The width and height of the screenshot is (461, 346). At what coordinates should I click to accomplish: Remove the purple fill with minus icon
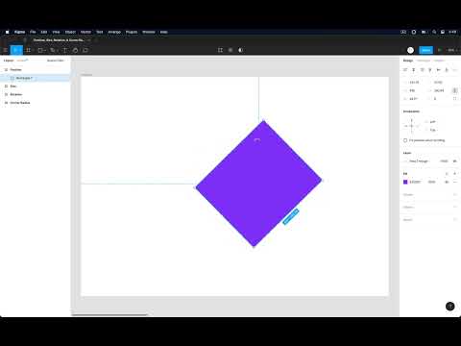tap(454, 182)
